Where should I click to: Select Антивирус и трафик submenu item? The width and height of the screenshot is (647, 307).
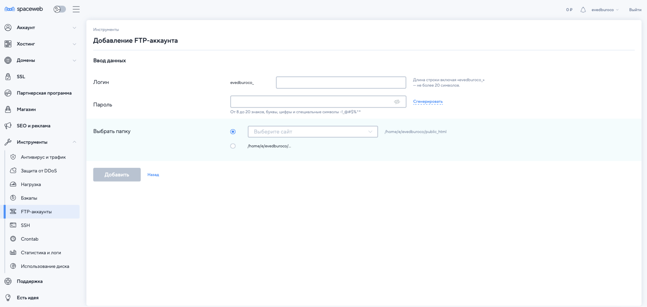[43, 157]
